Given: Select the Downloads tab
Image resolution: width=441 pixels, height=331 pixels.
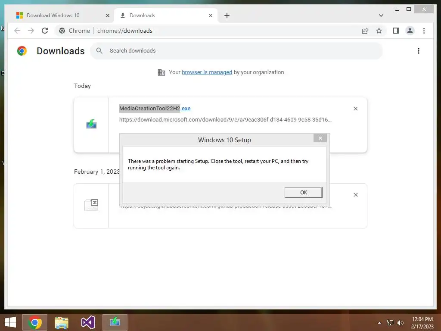Looking at the screenshot, I should click(x=166, y=16).
